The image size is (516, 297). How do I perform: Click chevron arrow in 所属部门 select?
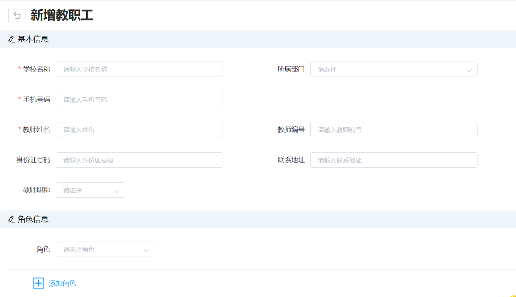click(469, 70)
